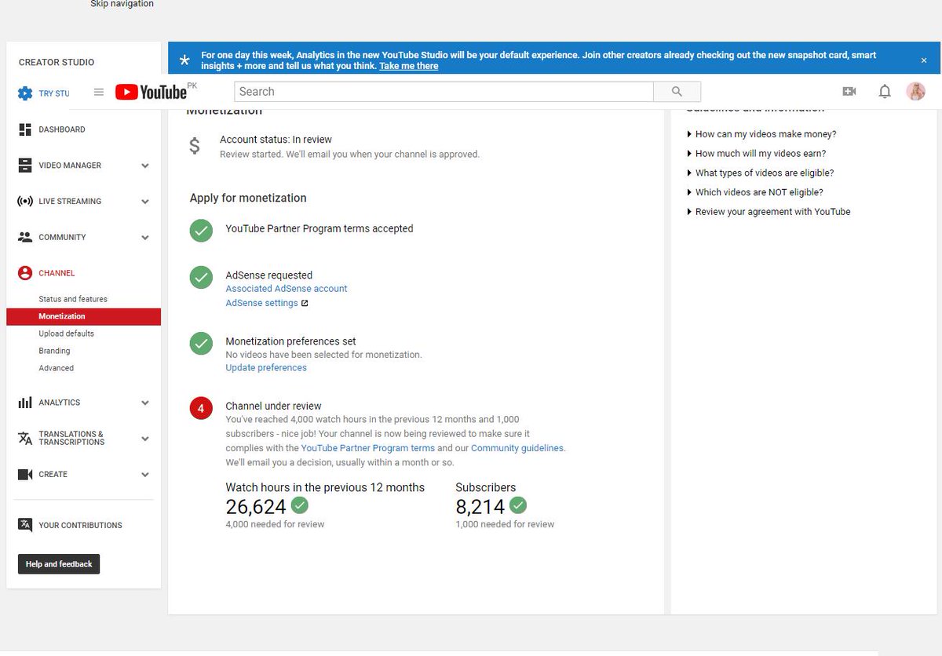Click the '1,000 needed for review' text

(505, 524)
